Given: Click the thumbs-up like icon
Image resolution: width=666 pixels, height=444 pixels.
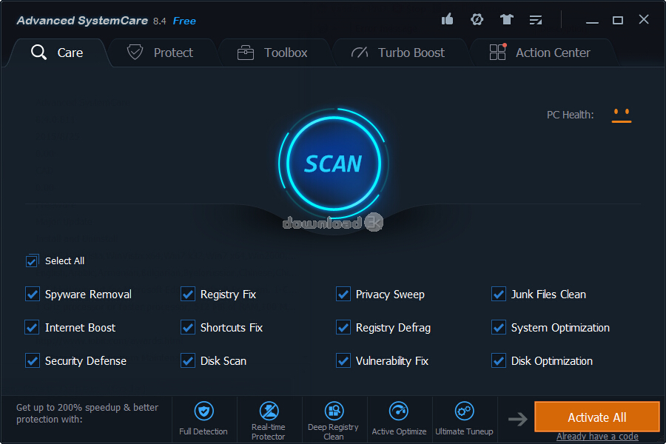Looking at the screenshot, I should (447, 19).
